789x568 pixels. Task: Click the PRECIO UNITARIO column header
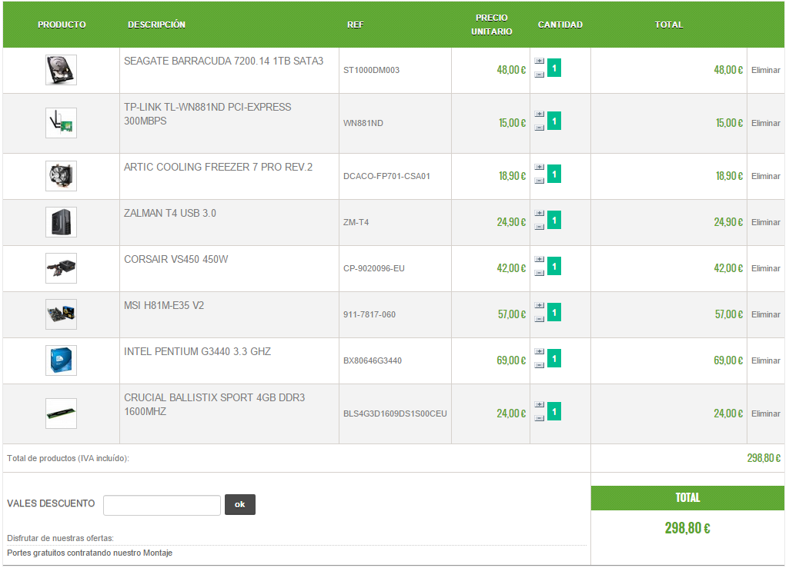click(x=492, y=25)
